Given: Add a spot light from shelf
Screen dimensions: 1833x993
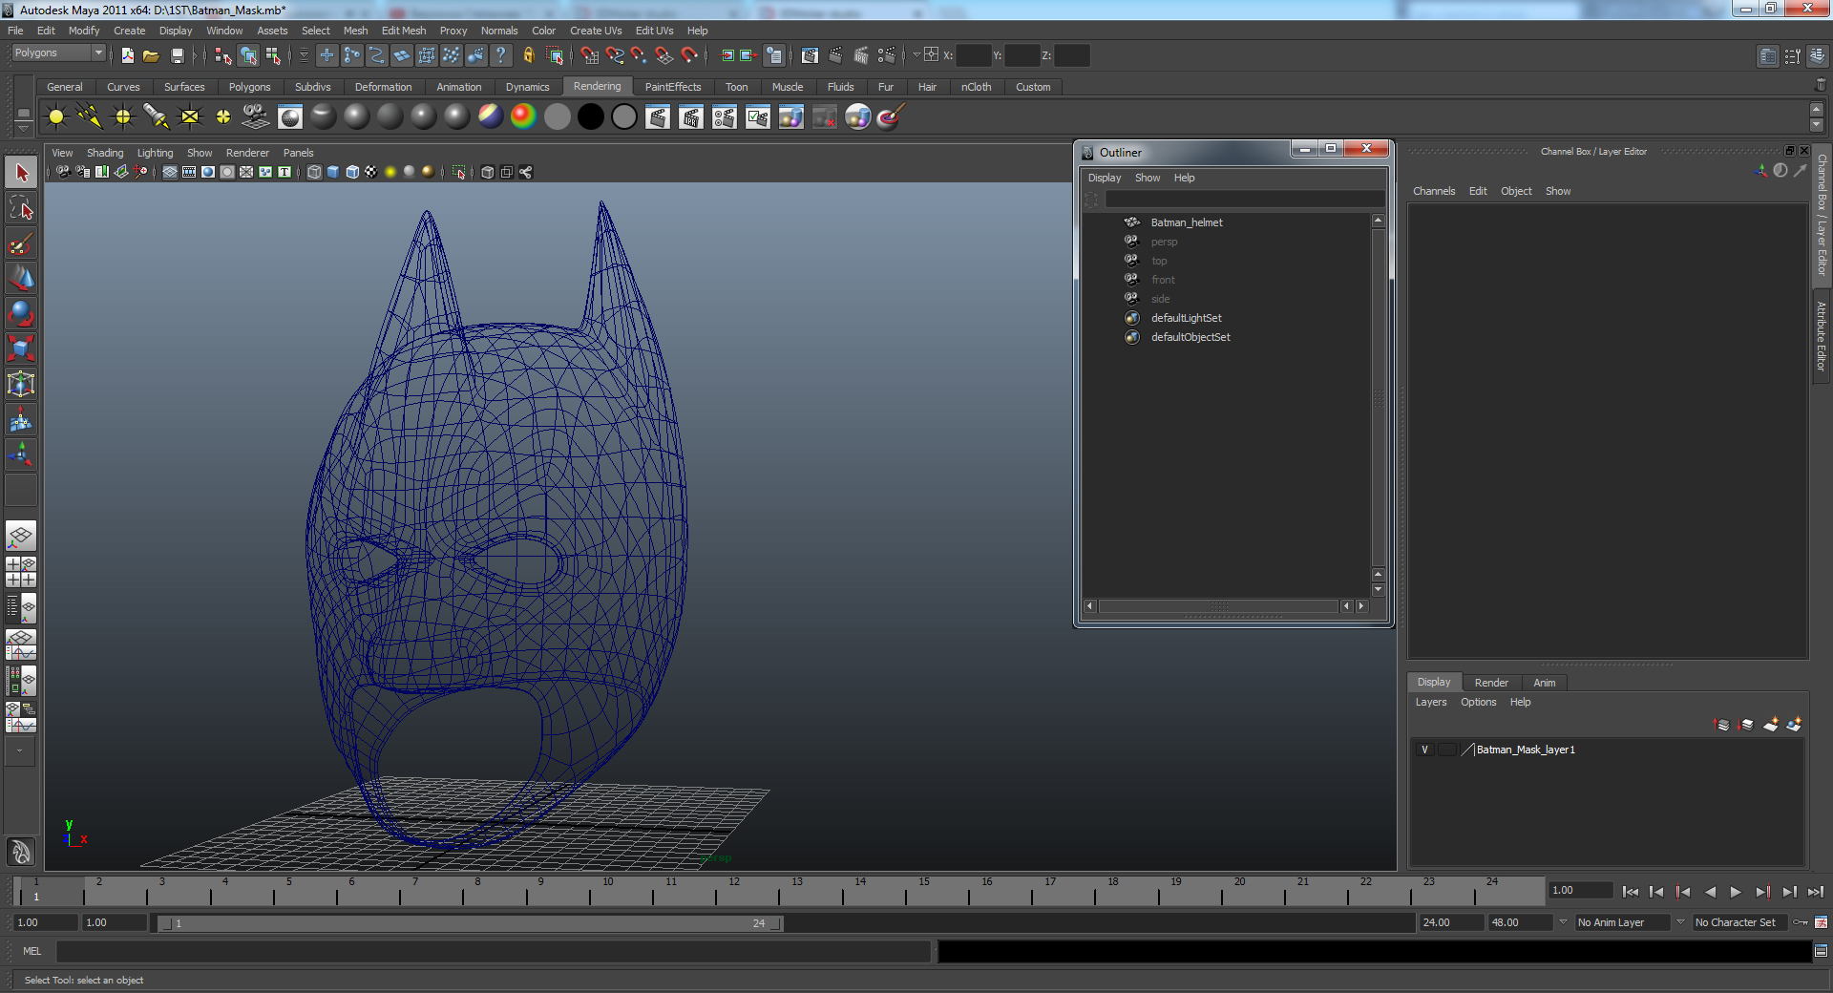Looking at the screenshot, I should pos(157,117).
